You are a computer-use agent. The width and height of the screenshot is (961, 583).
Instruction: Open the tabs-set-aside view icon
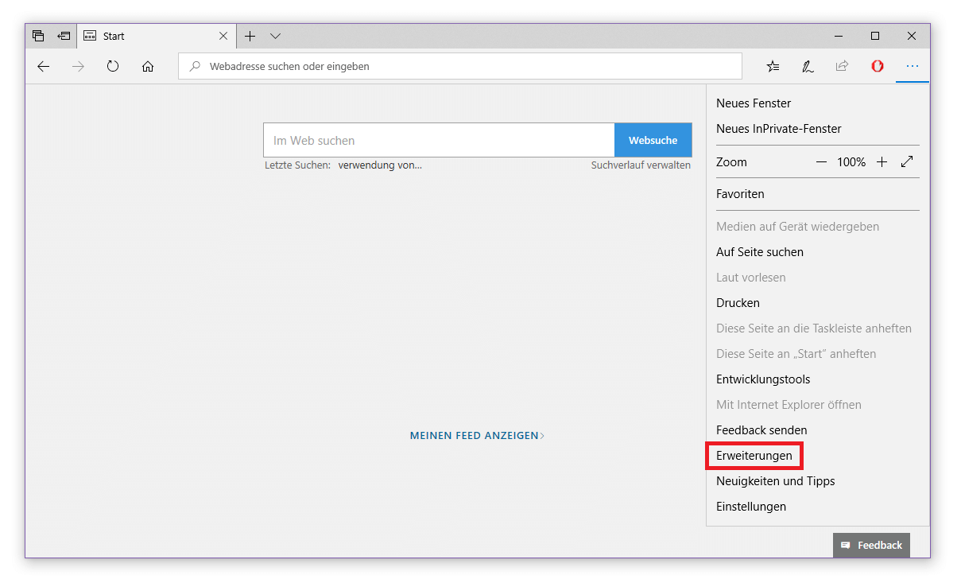[x=38, y=36]
